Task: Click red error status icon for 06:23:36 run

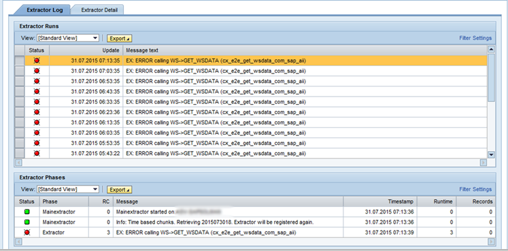Action: point(37,112)
